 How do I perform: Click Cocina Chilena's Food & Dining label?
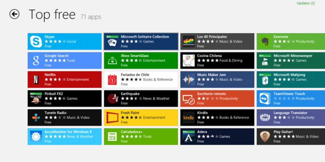(231, 60)
